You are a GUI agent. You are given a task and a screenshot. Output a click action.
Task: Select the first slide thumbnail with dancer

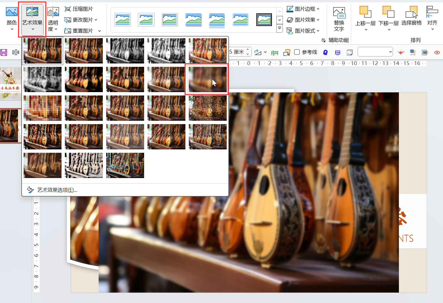pos(11,84)
